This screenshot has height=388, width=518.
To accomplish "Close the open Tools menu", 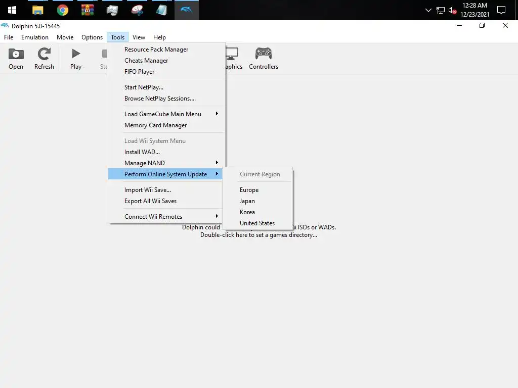I will tap(117, 37).
